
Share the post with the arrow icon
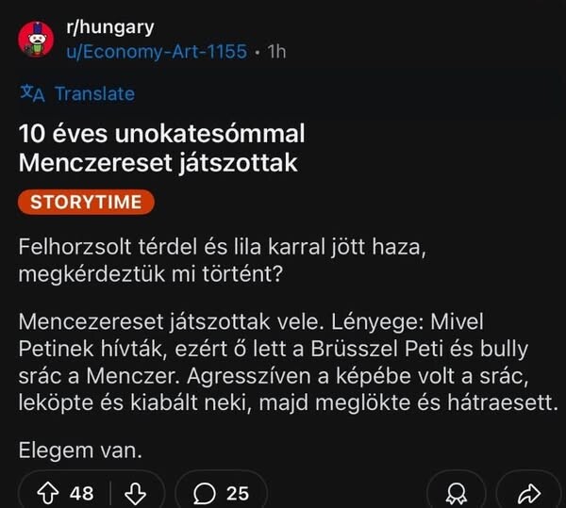point(529,492)
